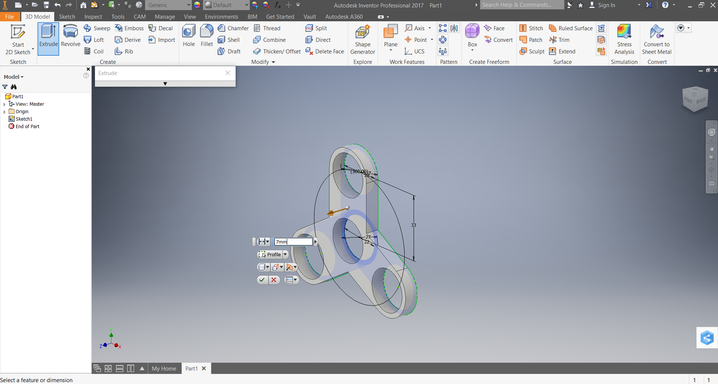
Task: Cancel extrude with the red X
Action: click(x=274, y=280)
